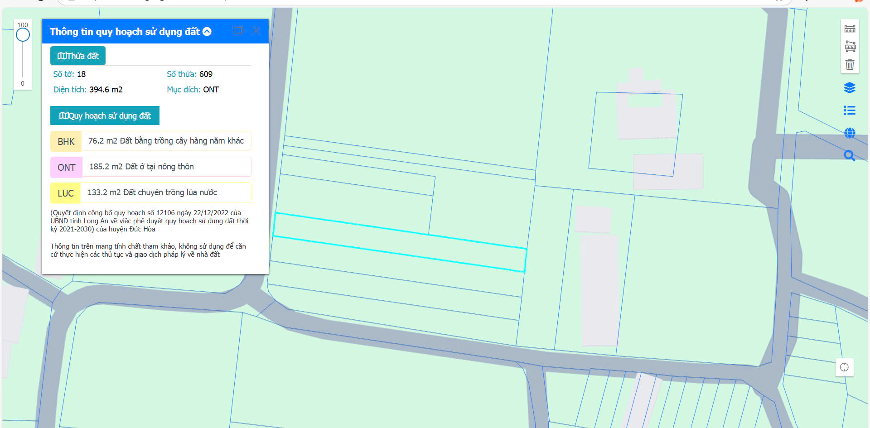Click the highlighted cyan land parcel
This screenshot has width=870, height=428.
point(399,242)
